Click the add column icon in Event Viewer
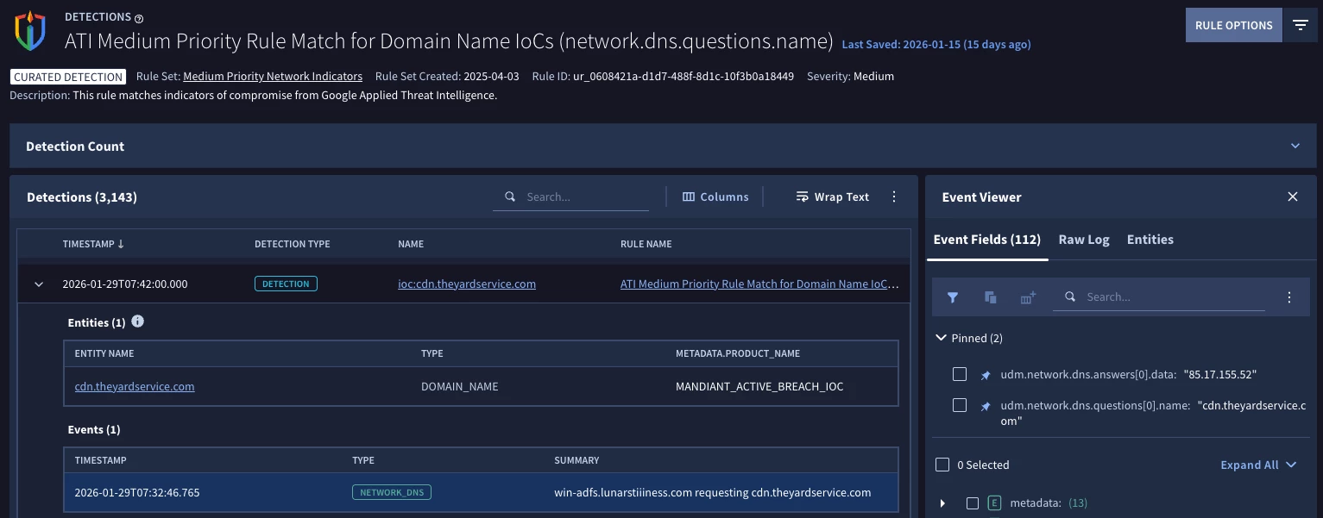Screen dimensions: 1323x518 [x=1028, y=296]
